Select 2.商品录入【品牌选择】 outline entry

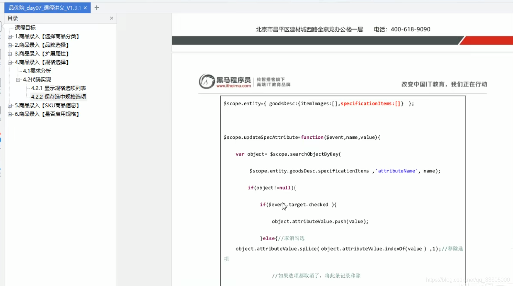(x=42, y=45)
